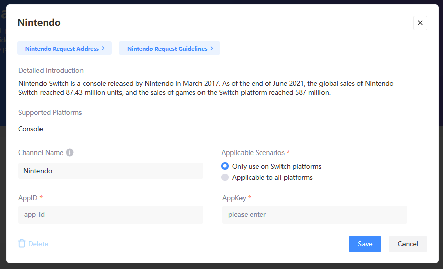Click the 'Applicable to all platforms' label text
Screen dimensions: 443x269
tap(272, 177)
